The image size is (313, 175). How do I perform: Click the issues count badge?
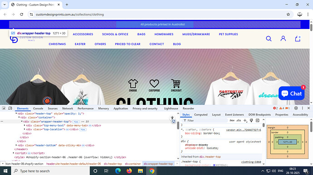click(x=288, y=109)
